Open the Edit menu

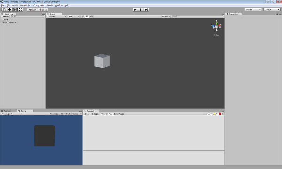[8, 5]
